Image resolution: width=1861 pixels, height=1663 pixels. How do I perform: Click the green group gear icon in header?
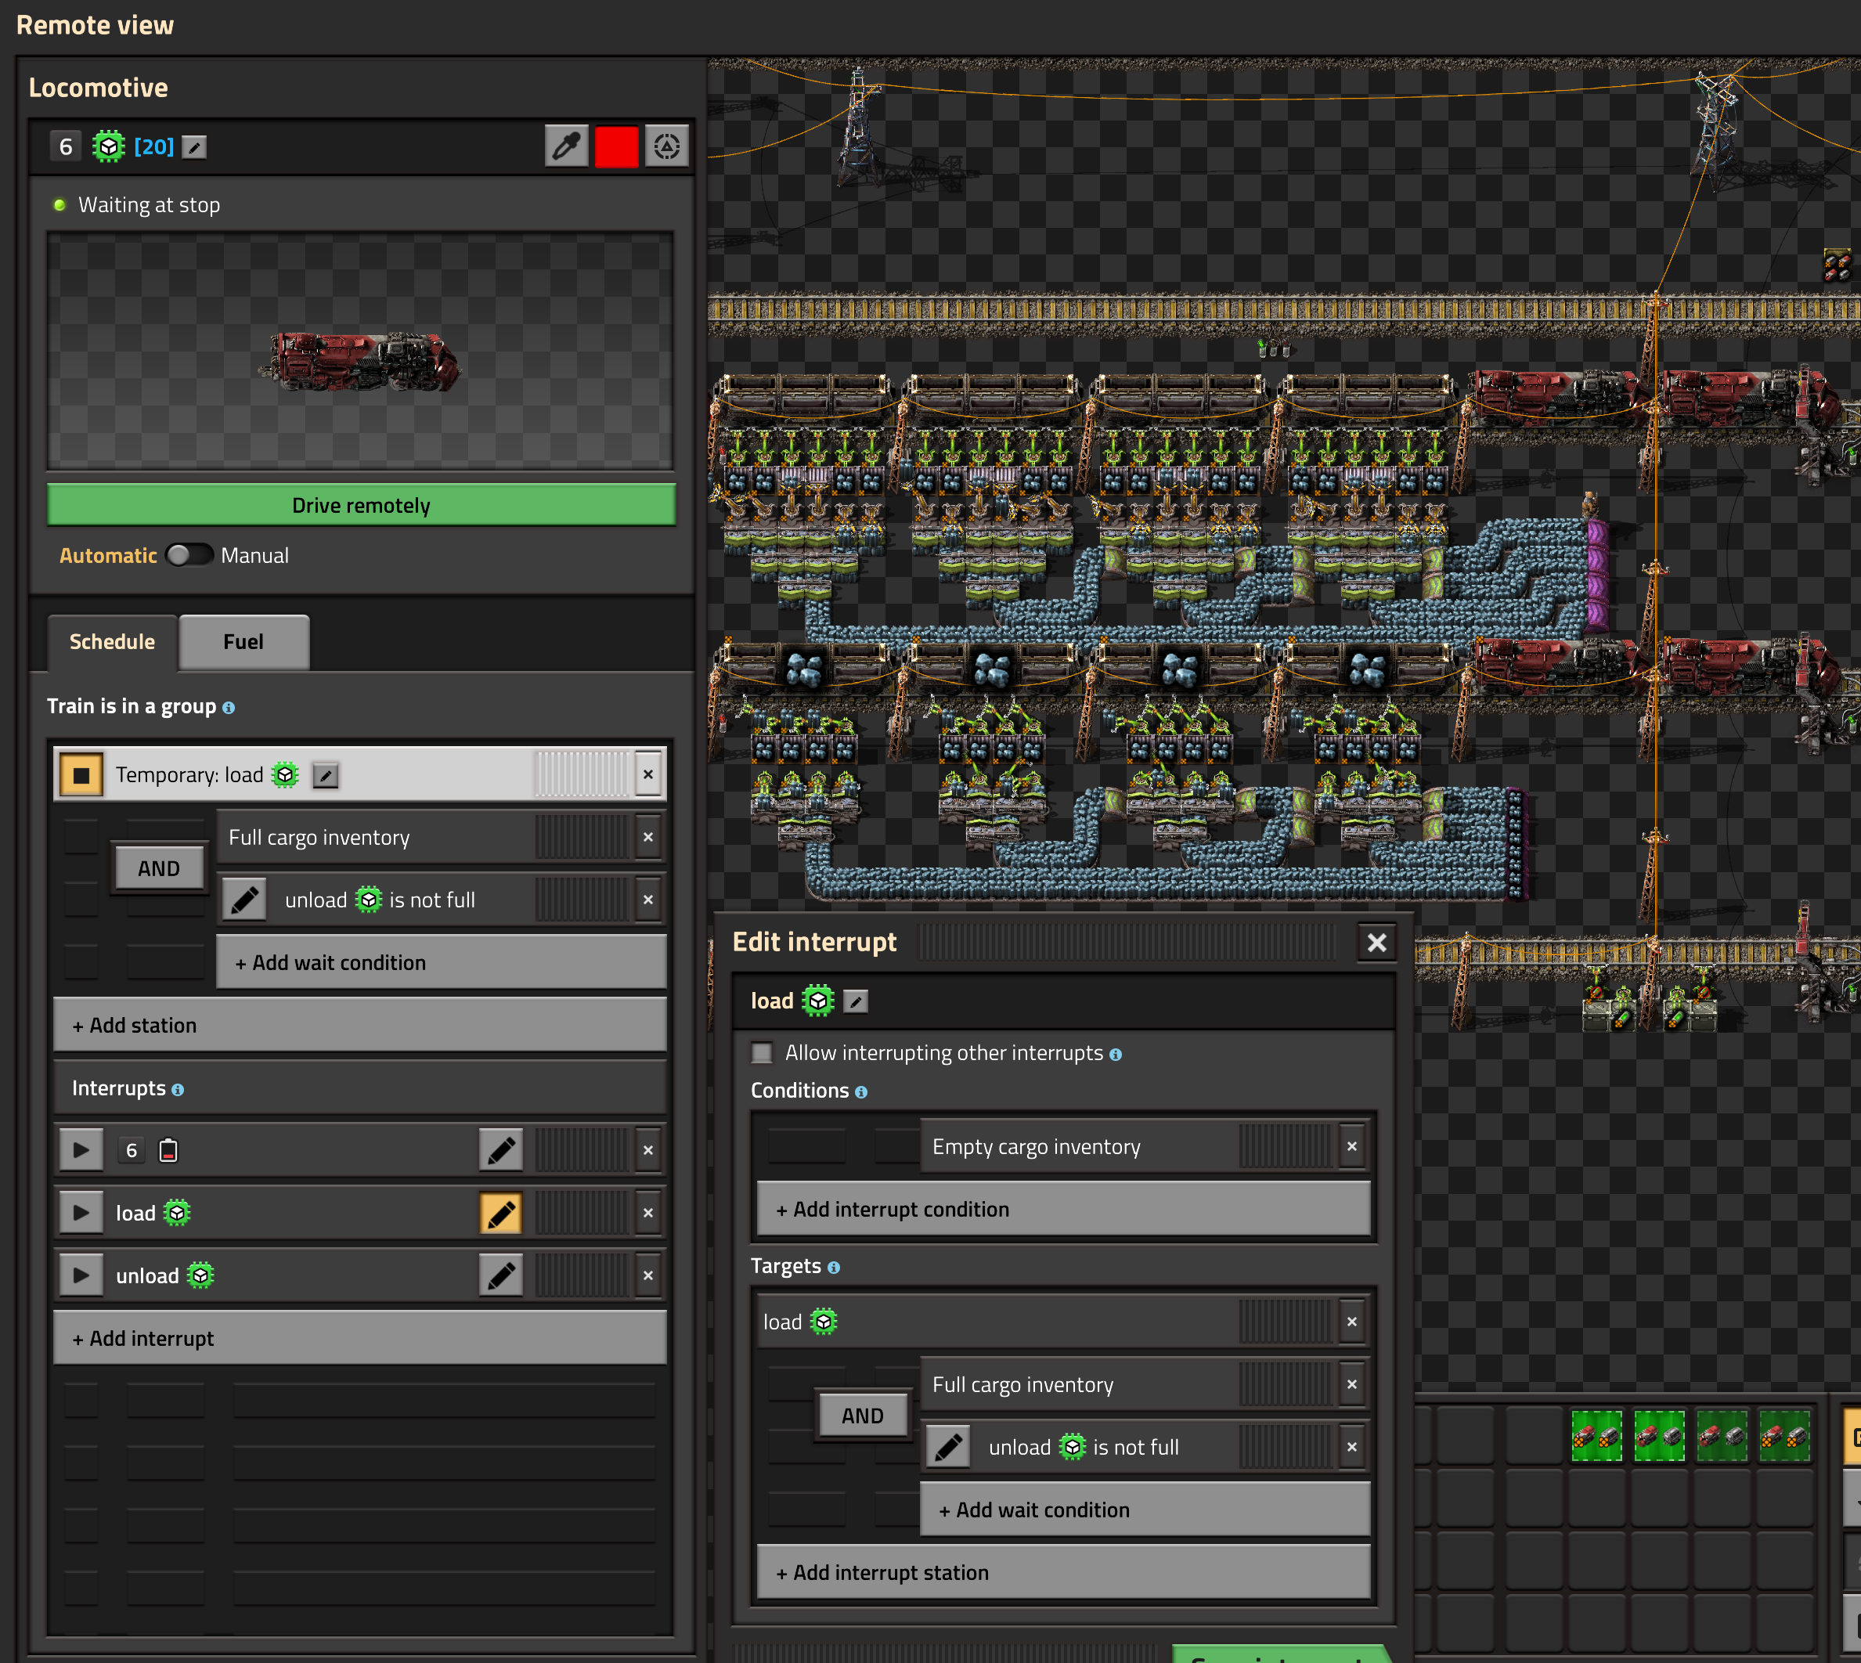(109, 146)
